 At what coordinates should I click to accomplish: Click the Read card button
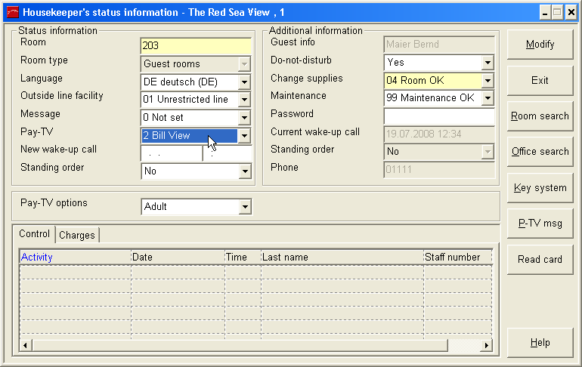pyautogui.click(x=540, y=260)
